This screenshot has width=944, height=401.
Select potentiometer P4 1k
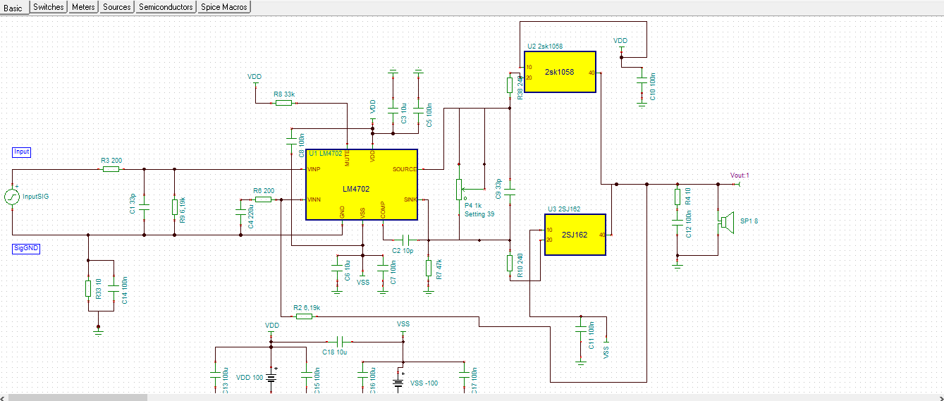click(459, 188)
